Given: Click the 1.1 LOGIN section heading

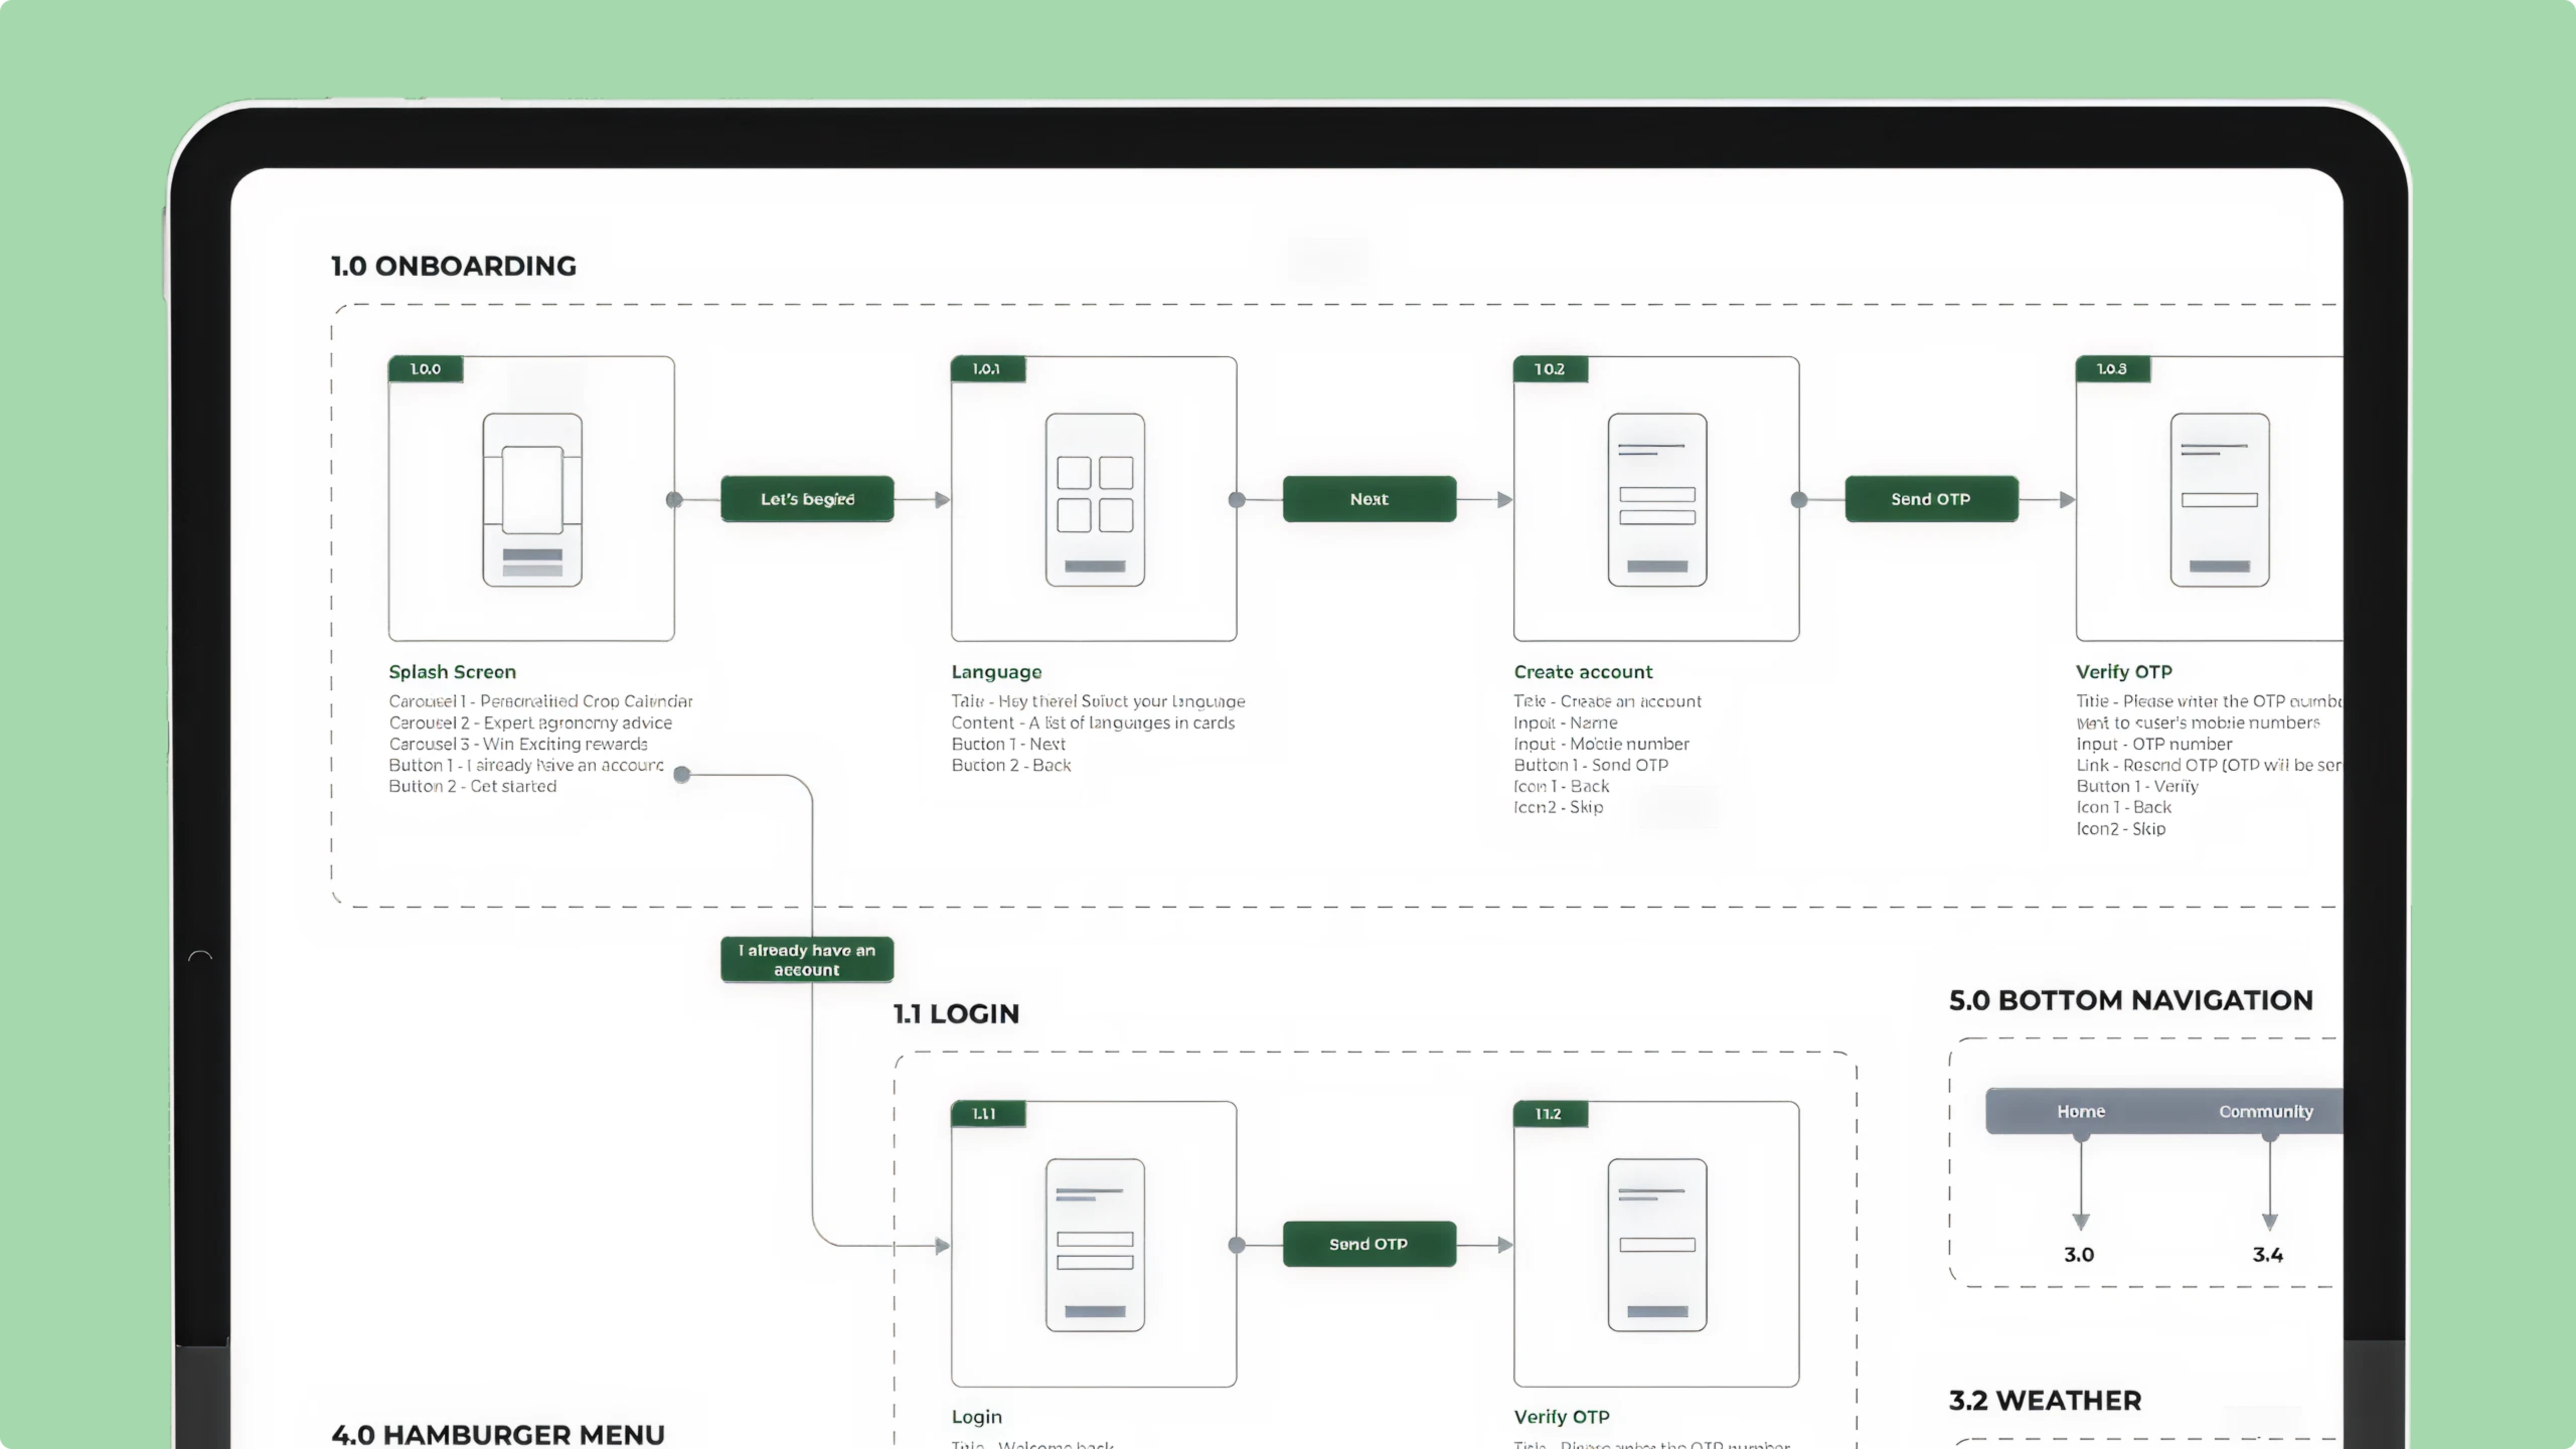Looking at the screenshot, I should pos(956,1014).
